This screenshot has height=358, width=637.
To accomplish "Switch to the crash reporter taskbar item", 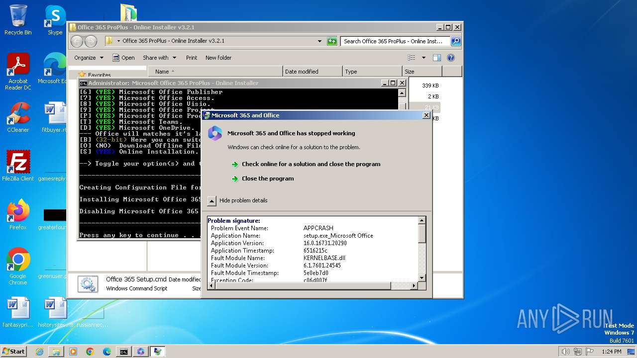I will pos(158,352).
